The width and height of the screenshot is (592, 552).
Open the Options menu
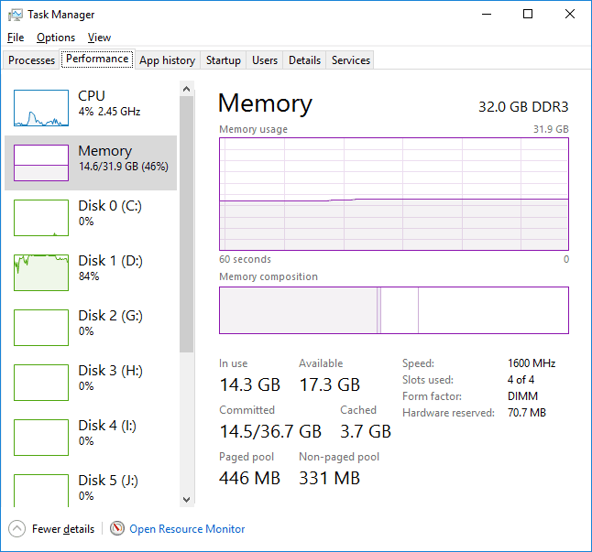(x=56, y=38)
